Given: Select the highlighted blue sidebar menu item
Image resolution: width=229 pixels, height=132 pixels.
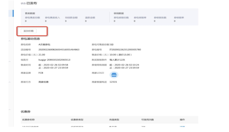Looking at the screenshot, I should click(11, 13).
